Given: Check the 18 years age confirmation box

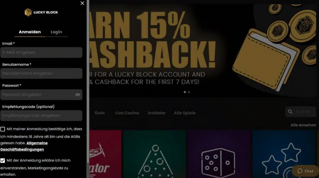Looking at the screenshot, I should [3, 129].
